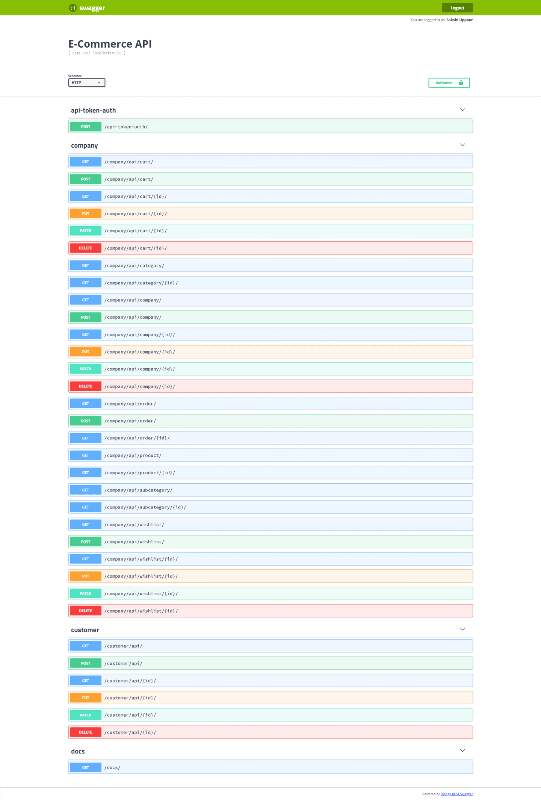This screenshot has height=802, width=541.
Task: Expand PUT /company/api/cart/{id}/ endpoint
Action: 270,213
